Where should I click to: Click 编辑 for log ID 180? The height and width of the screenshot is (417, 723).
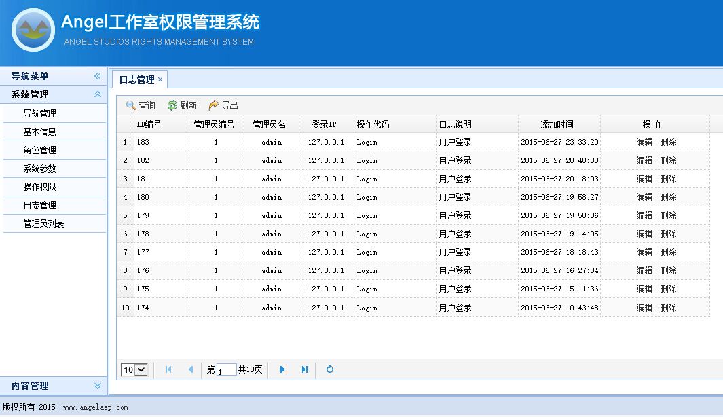(x=644, y=197)
